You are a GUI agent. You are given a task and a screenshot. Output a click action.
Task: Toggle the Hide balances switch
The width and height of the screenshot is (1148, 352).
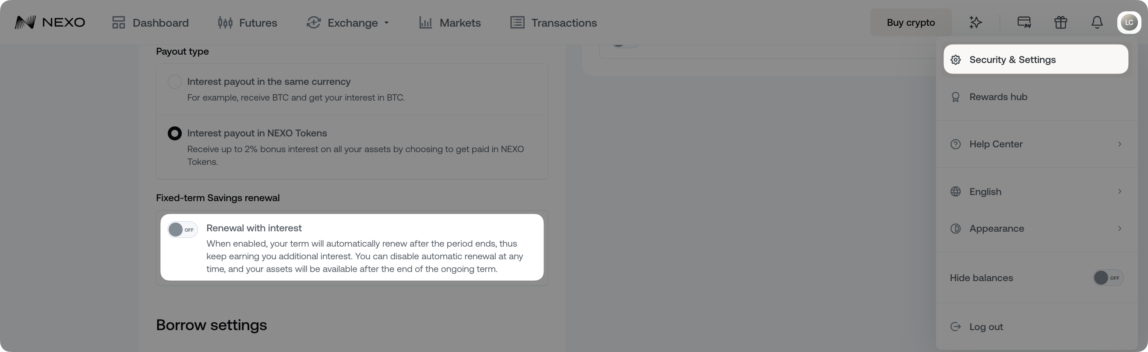[x=1108, y=278]
